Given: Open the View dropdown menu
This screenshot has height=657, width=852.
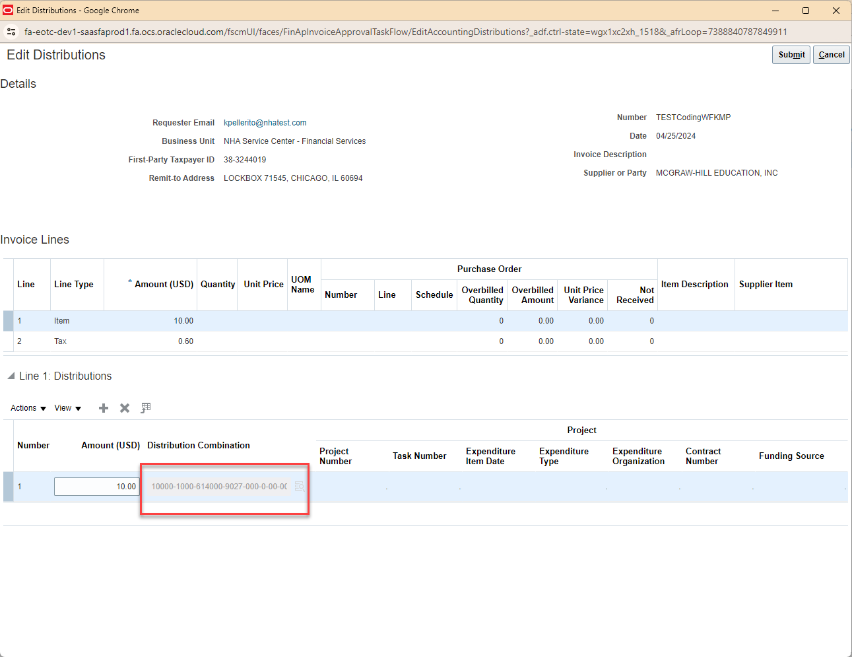Looking at the screenshot, I should 68,408.
